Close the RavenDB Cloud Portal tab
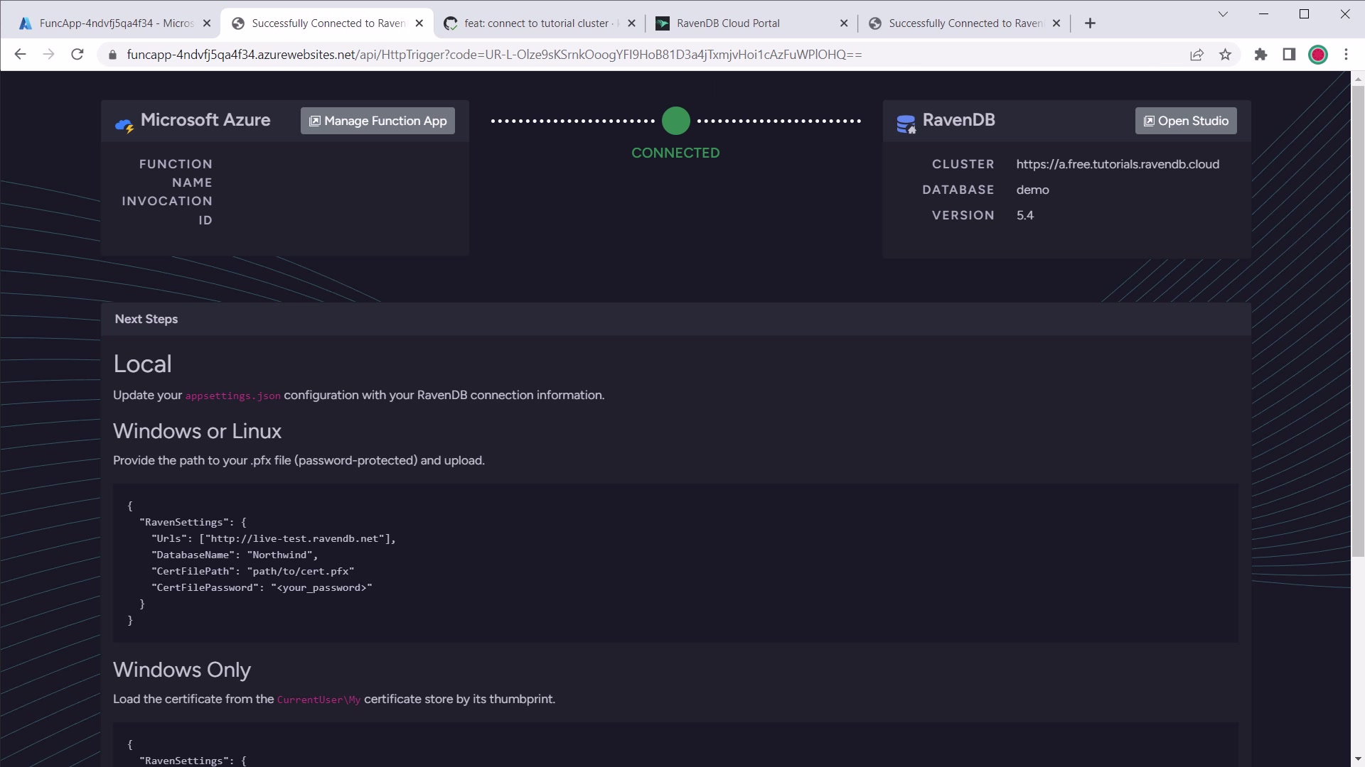This screenshot has width=1365, height=767. (x=844, y=23)
